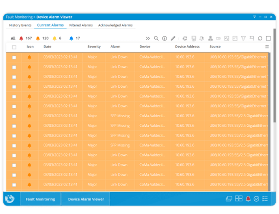Click the user-with-shield toolbar icon
Image resolution: width=279 pixels, height=214 pixels.
tap(210, 38)
